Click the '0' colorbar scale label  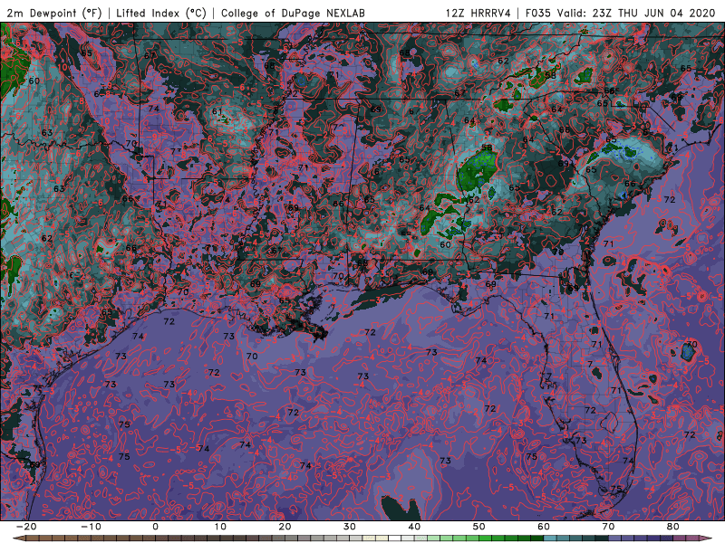tap(155, 527)
